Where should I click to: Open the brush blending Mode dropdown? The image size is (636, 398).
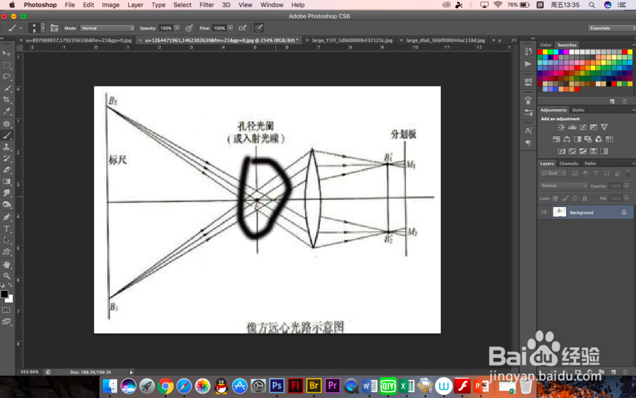point(107,27)
